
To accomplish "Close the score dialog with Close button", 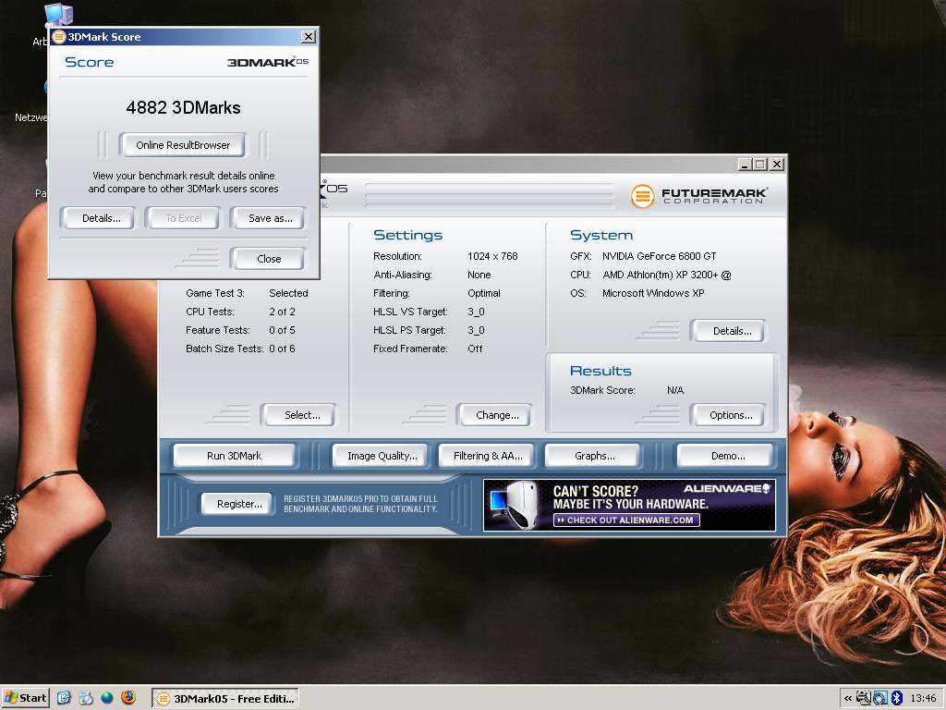I will (x=269, y=259).
